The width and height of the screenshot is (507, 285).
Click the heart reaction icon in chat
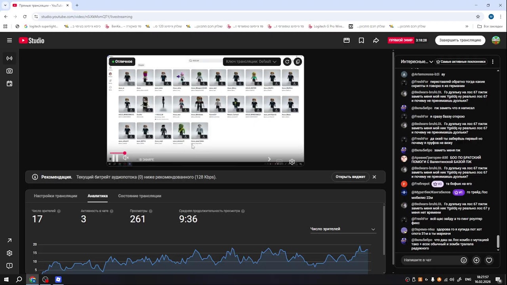click(489, 260)
